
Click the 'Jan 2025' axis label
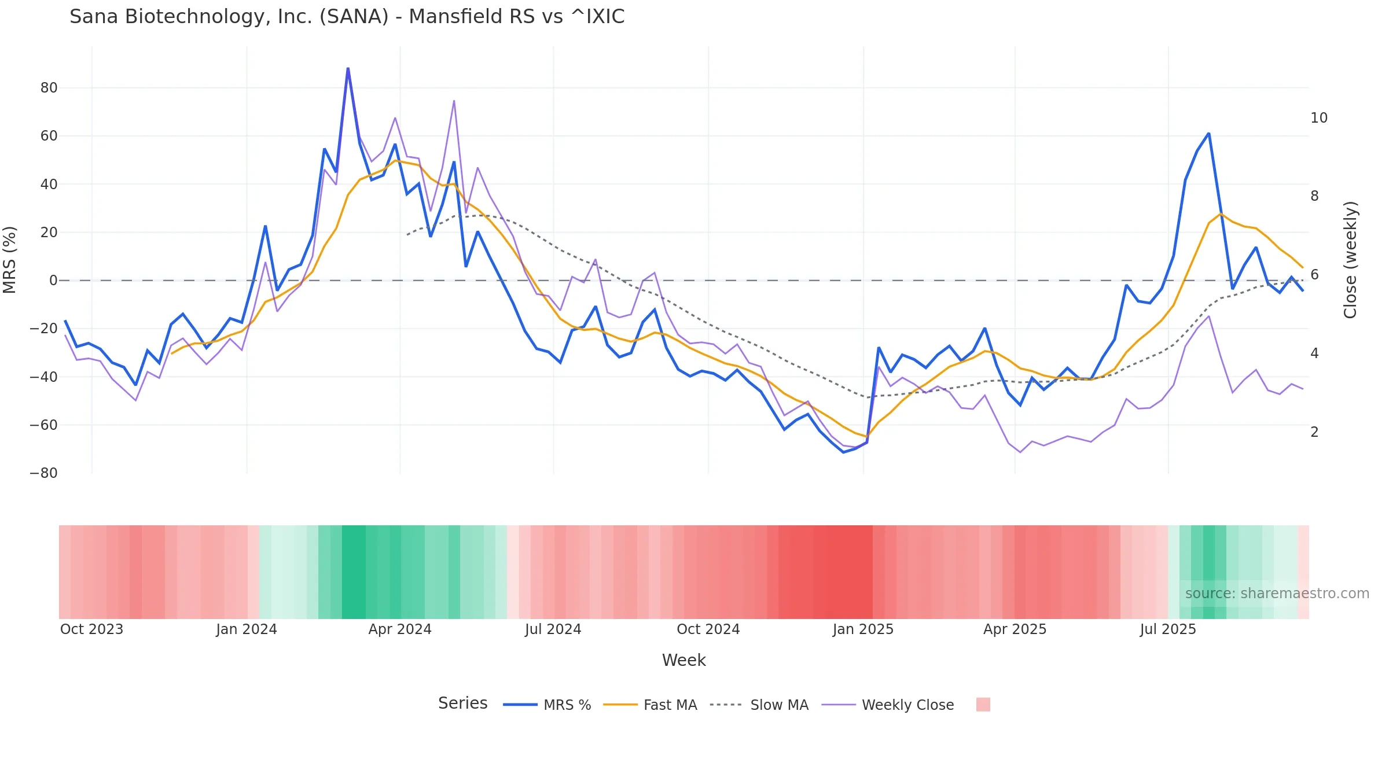[x=863, y=629]
